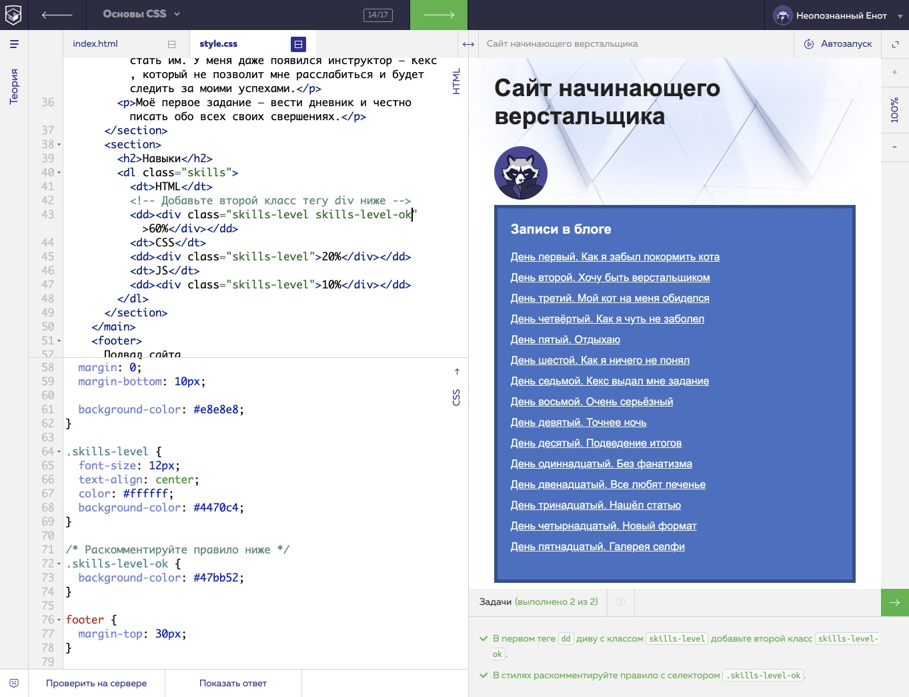The width and height of the screenshot is (909, 697).
Task: Go to next lesson with green arrow
Action: click(438, 15)
